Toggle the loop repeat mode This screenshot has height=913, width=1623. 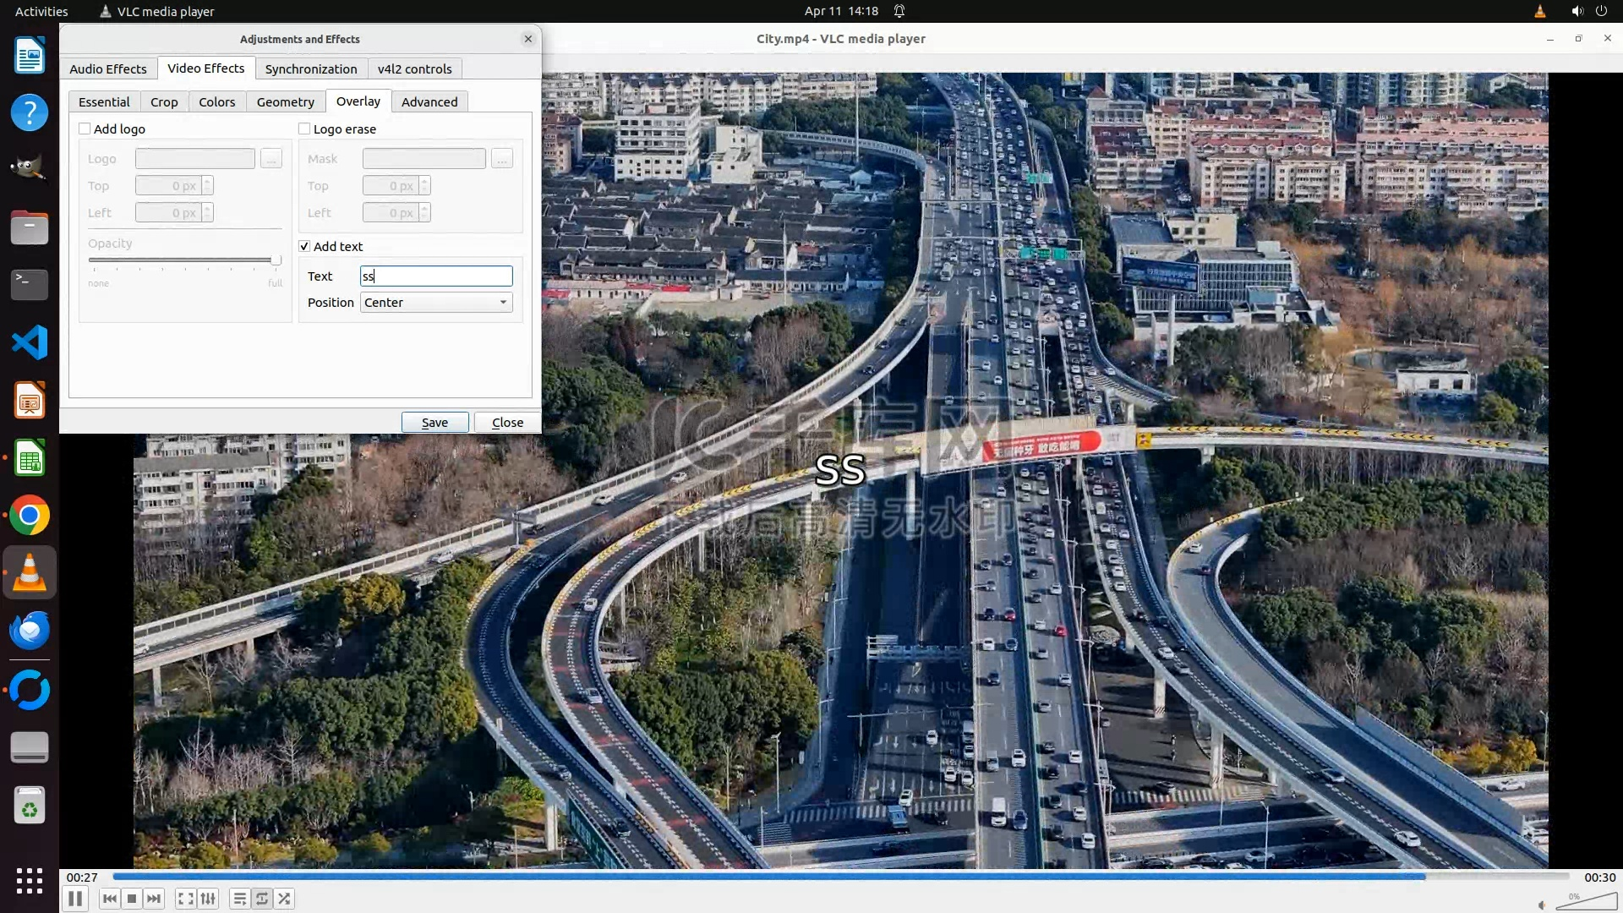262,899
